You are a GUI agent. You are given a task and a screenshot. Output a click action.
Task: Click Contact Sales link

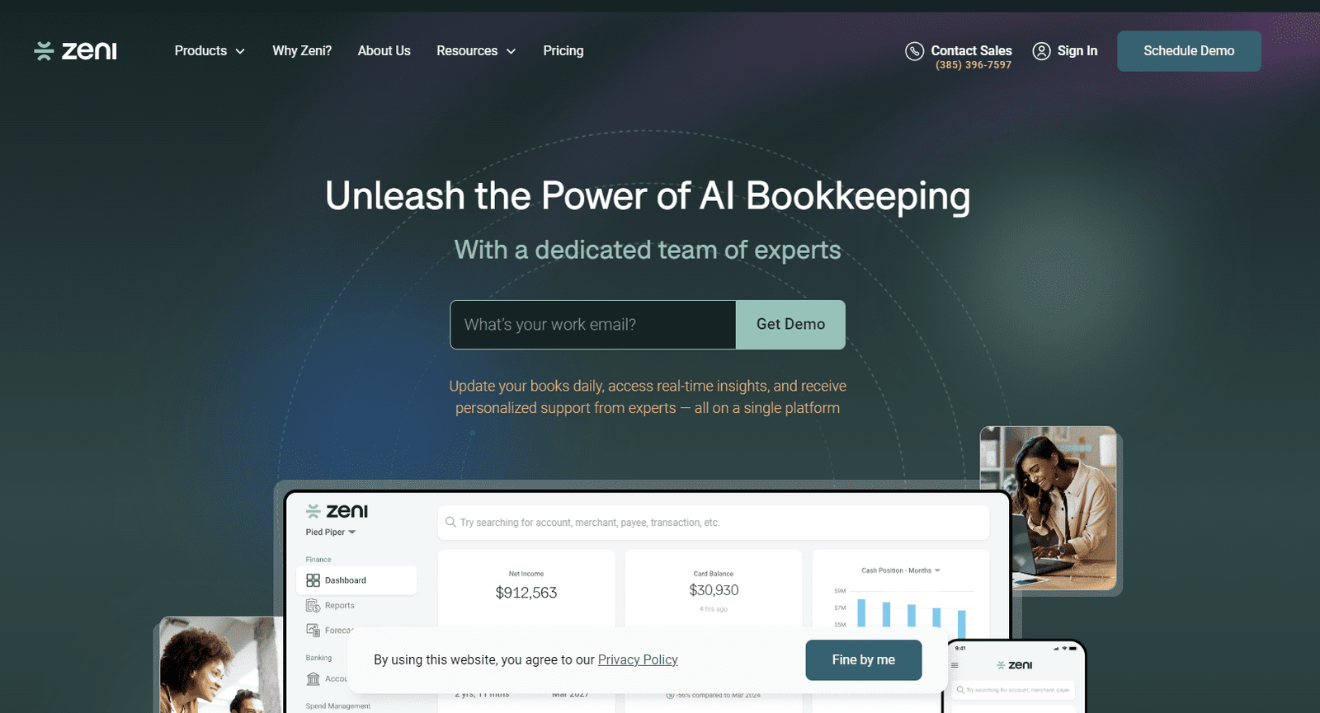click(x=971, y=51)
